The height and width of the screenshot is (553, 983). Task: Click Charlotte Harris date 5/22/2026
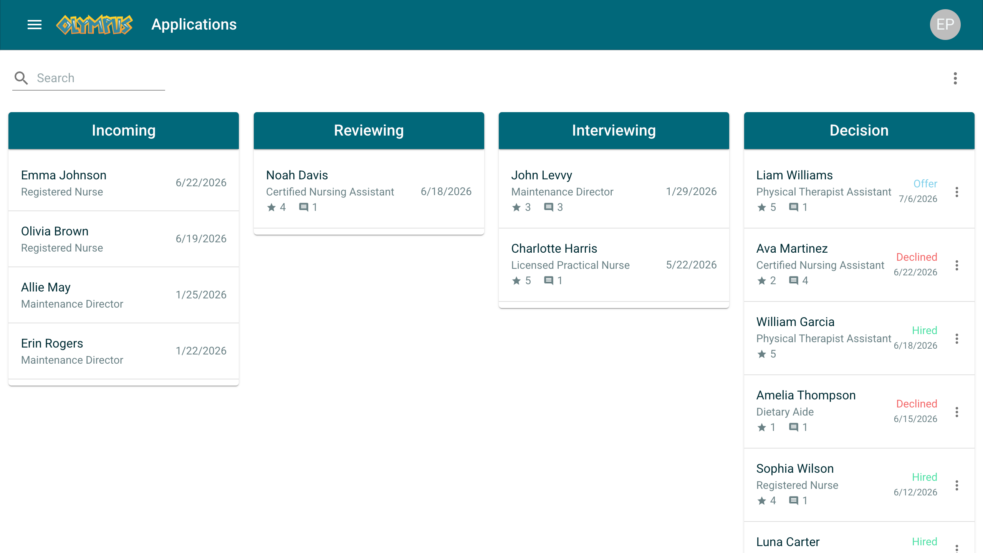tap(691, 265)
